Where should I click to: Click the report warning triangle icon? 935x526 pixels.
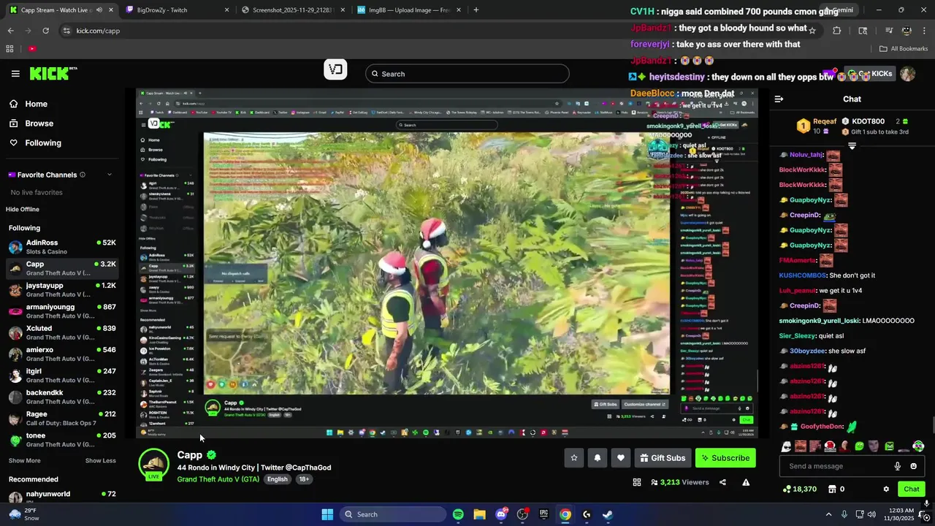click(746, 482)
